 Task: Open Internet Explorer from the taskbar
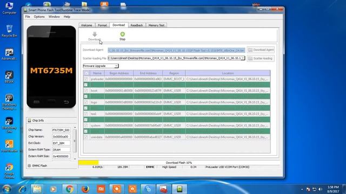pos(22,189)
